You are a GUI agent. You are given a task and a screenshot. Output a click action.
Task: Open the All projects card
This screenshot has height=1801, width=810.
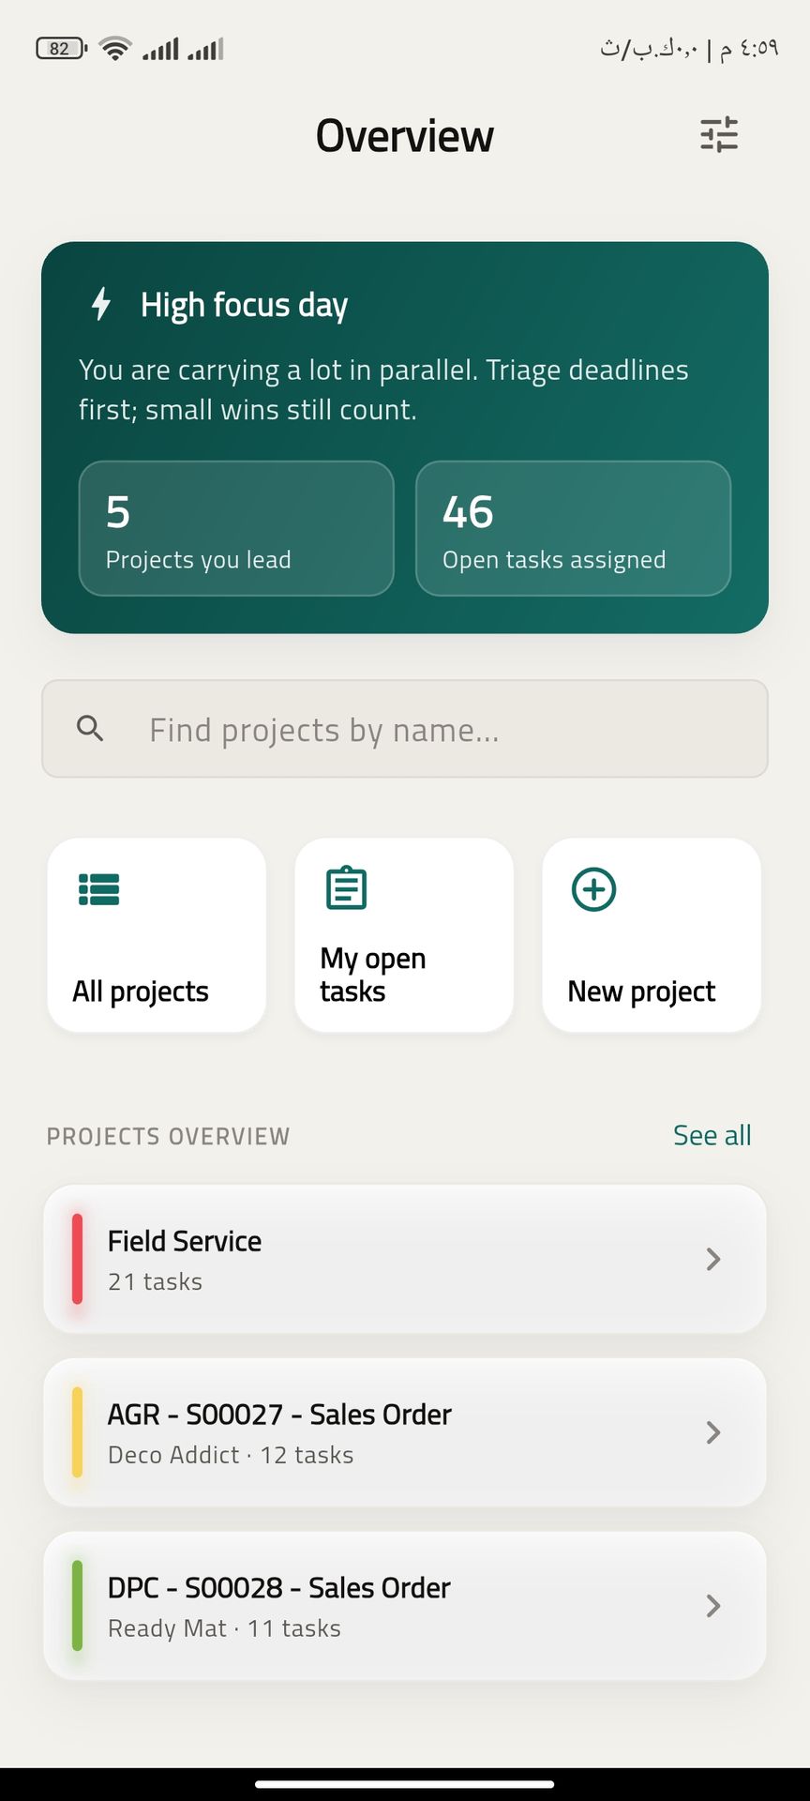pos(157,936)
